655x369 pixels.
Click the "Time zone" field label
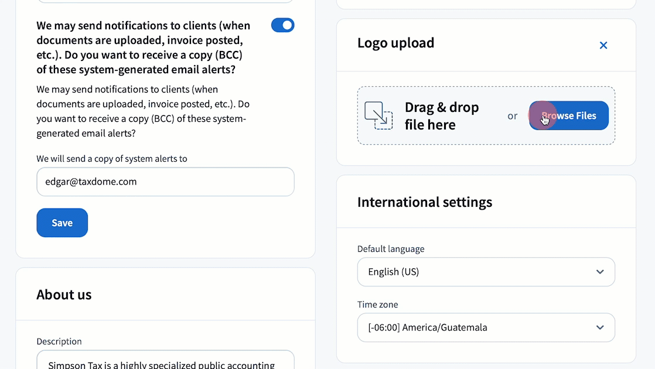pyautogui.click(x=377, y=305)
